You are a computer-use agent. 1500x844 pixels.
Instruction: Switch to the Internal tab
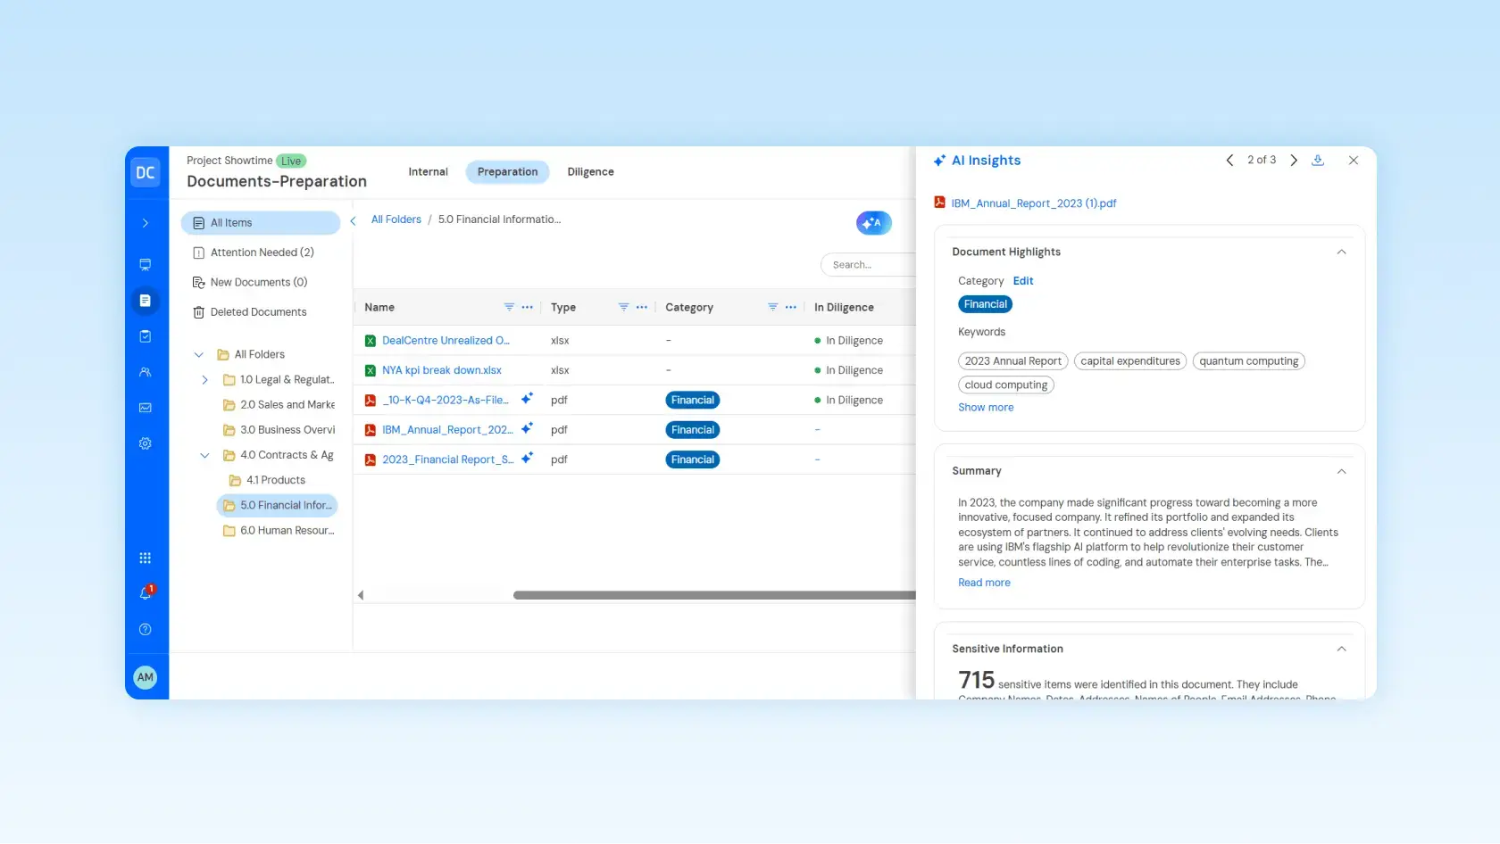(x=429, y=172)
